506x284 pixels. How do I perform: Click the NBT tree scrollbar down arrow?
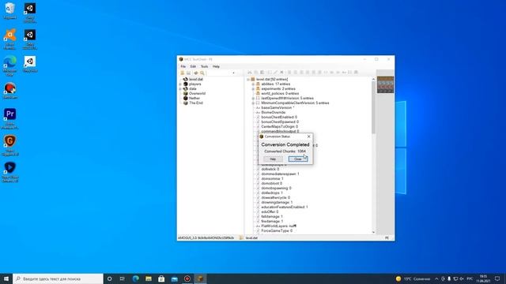tap(373, 232)
